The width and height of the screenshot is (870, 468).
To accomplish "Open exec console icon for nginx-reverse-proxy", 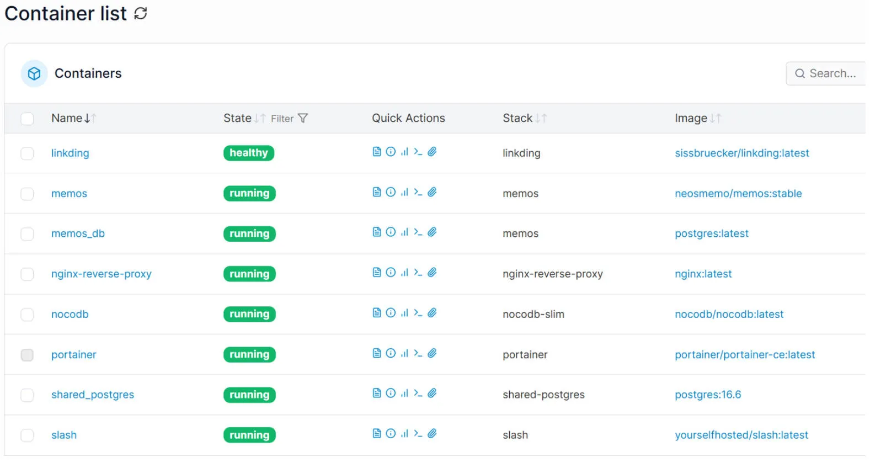I will [x=418, y=273].
